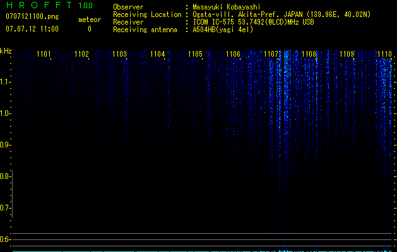
Task: Click the 0.7 kHz axis label
Action: click(x=4, y=208)
